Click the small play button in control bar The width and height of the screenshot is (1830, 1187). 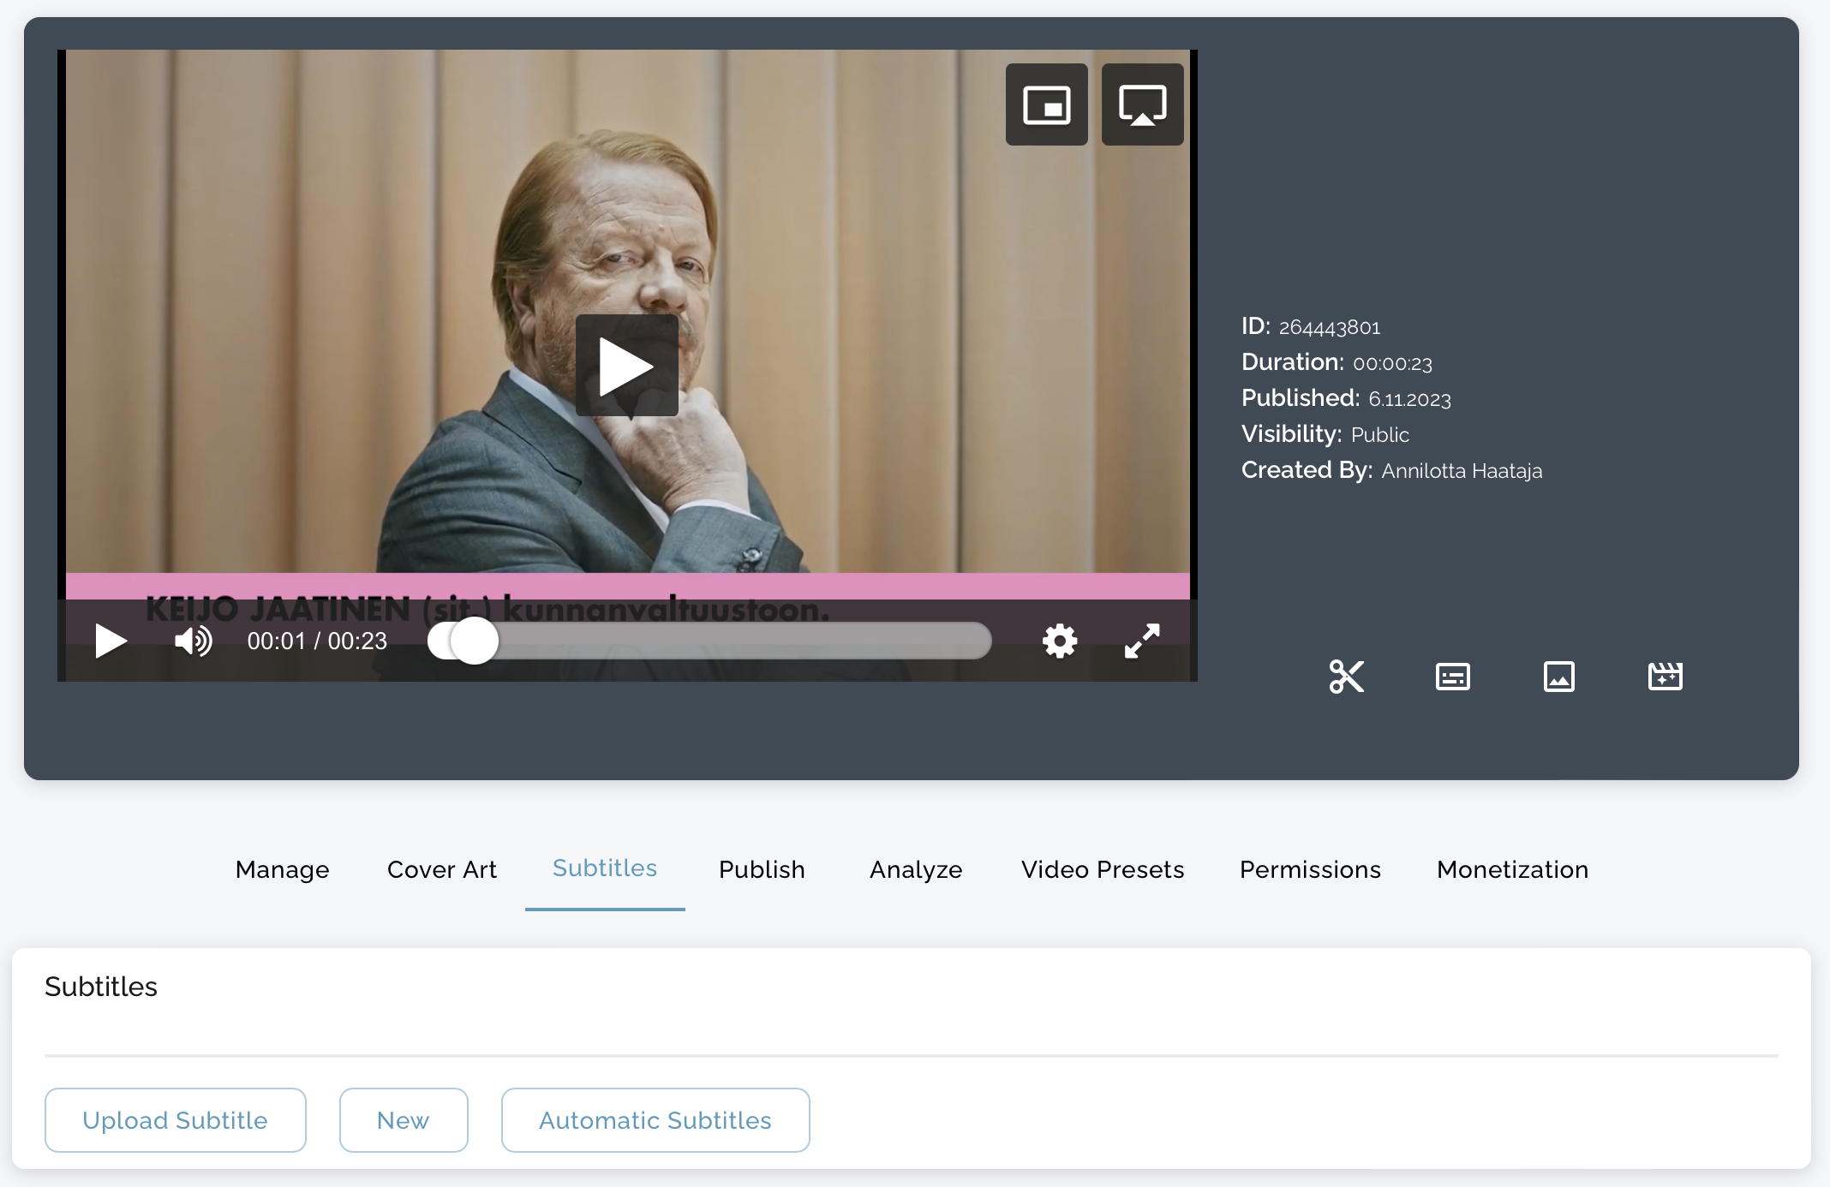(x=111, y=641)
